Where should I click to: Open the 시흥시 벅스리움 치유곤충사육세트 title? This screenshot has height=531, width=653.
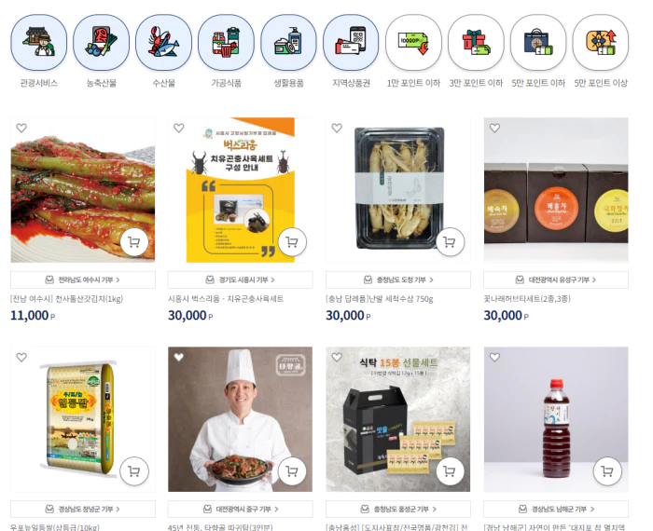(x=226, y=298)
